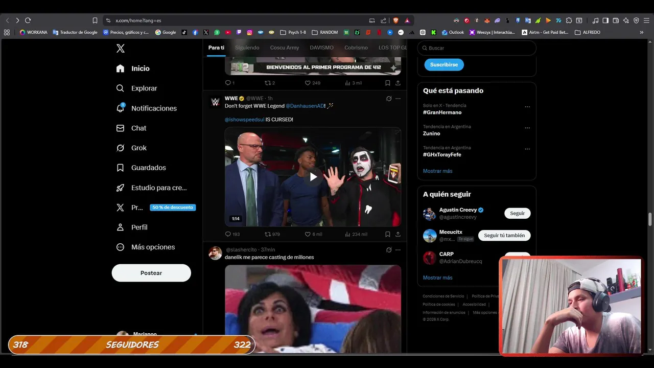Open slashercito post image
The height and width of the screenshot is (368, 654).
coord(313,309)
